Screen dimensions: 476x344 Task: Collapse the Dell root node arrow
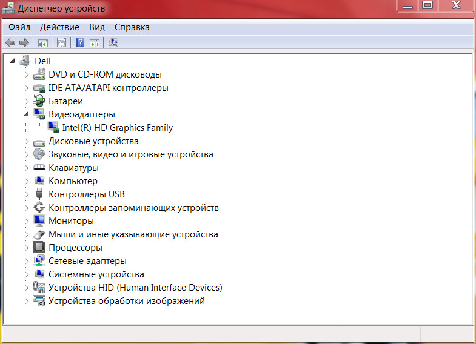pos(13,61)
